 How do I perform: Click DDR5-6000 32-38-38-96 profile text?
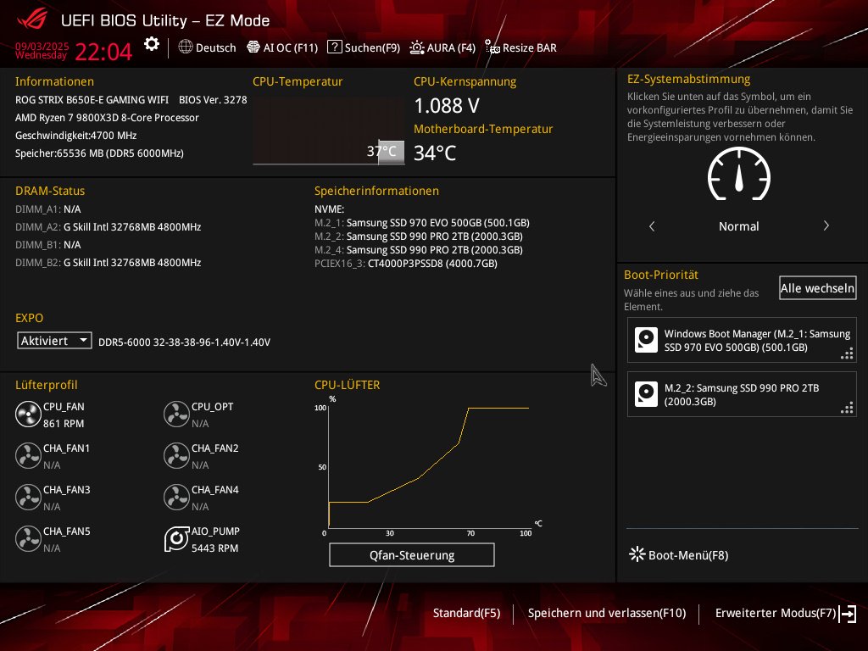[184, 342]
